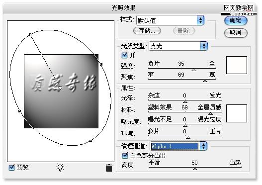Click the 正片 positive label
The height and width of the screenshot is (185, 262).
216,131
